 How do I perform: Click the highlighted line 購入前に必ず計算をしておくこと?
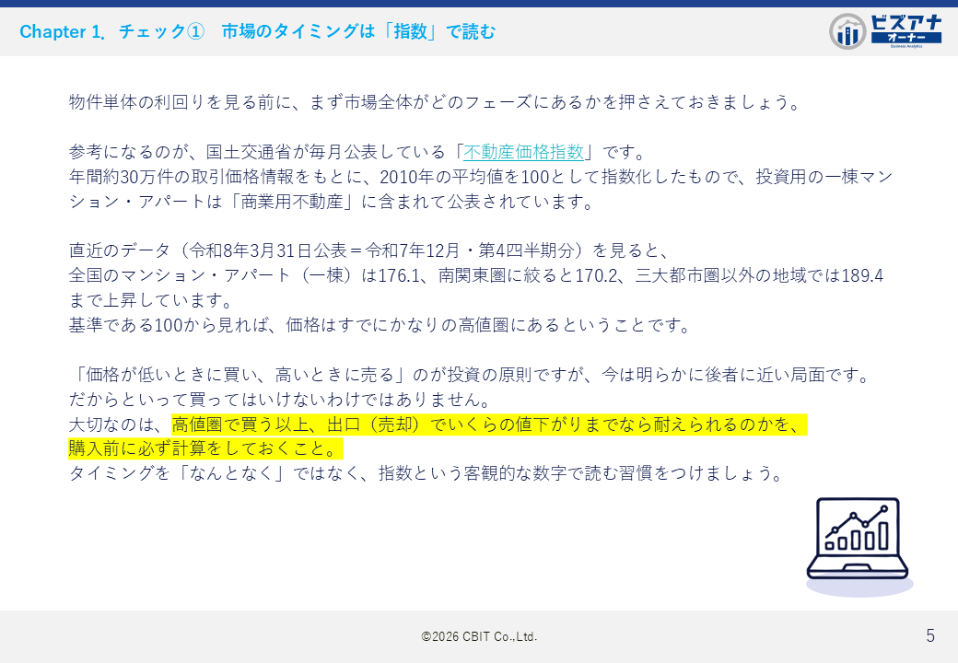[x=205, y=448]
